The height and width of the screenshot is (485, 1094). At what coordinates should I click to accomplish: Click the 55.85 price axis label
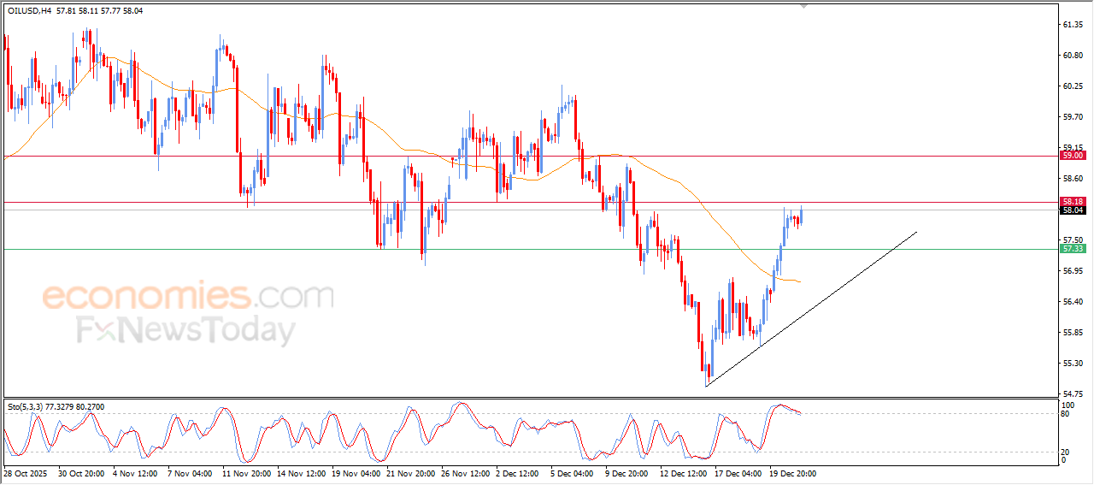coord(1073,333)
